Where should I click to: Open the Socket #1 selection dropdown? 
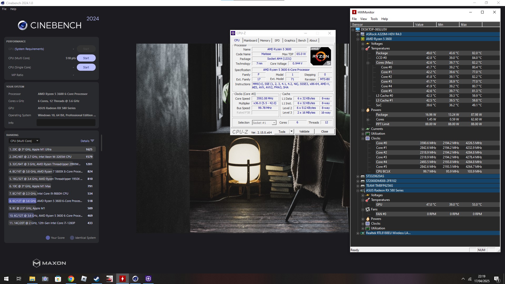pos(264,123)
